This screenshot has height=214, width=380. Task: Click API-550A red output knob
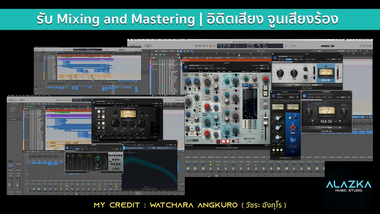click(293, 127)
